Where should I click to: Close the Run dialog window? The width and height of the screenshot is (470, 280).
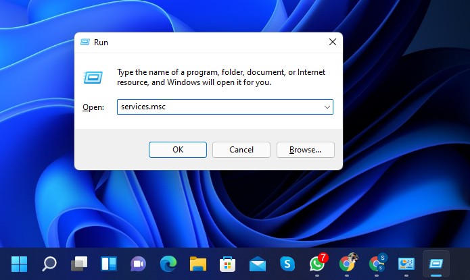point(333,43)
